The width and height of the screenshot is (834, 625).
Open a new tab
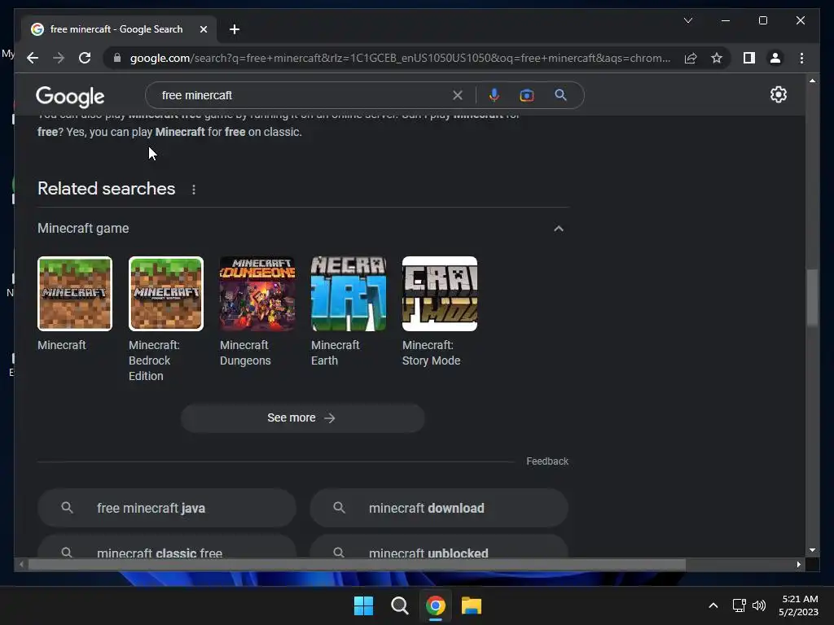click(235, 29)
